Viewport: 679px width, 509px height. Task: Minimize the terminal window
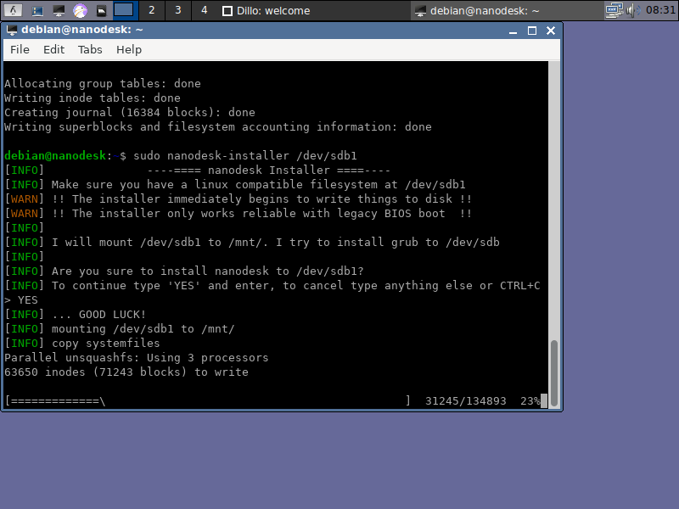point(513,31)
